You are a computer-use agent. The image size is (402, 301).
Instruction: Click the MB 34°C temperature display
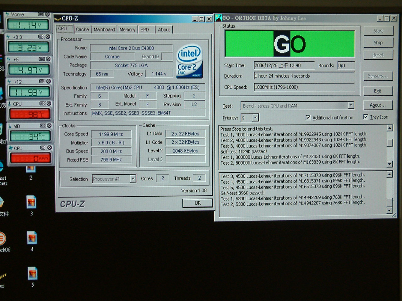coord(30,136)
